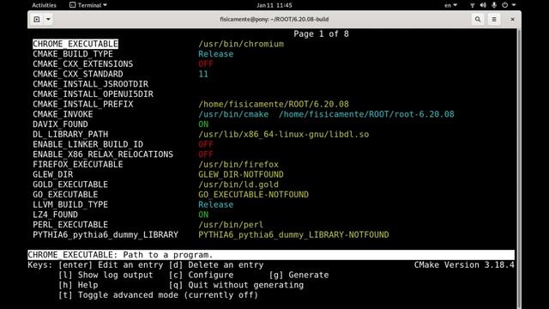Viewport: 549px width, 309px height.
Task: Click the [d] Delete an entry hint
Action: tap(216, 265)
